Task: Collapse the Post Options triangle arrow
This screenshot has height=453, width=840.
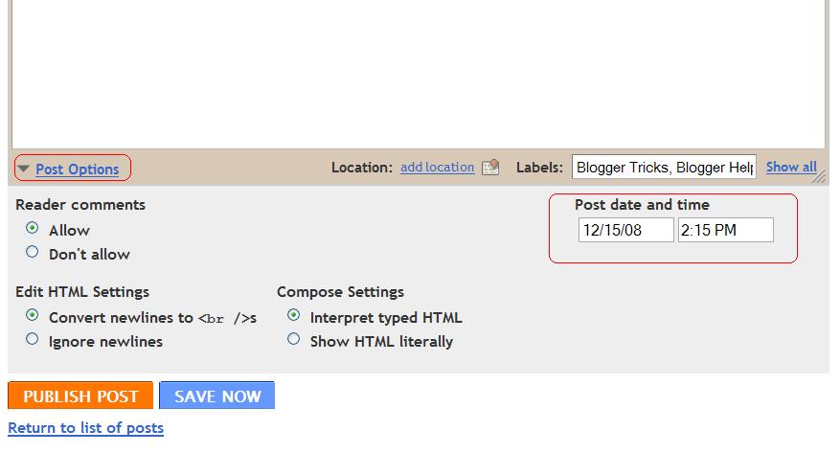Action: pyautogui.click(x=23, y=169)
